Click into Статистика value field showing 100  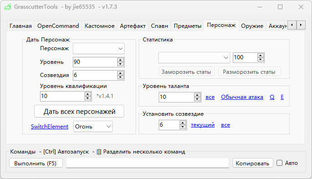pos(245,57)
